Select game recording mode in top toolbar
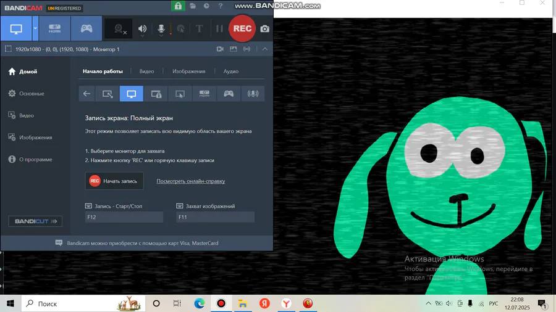Screen dimensions: 556x312 click(x=86, y=28)
